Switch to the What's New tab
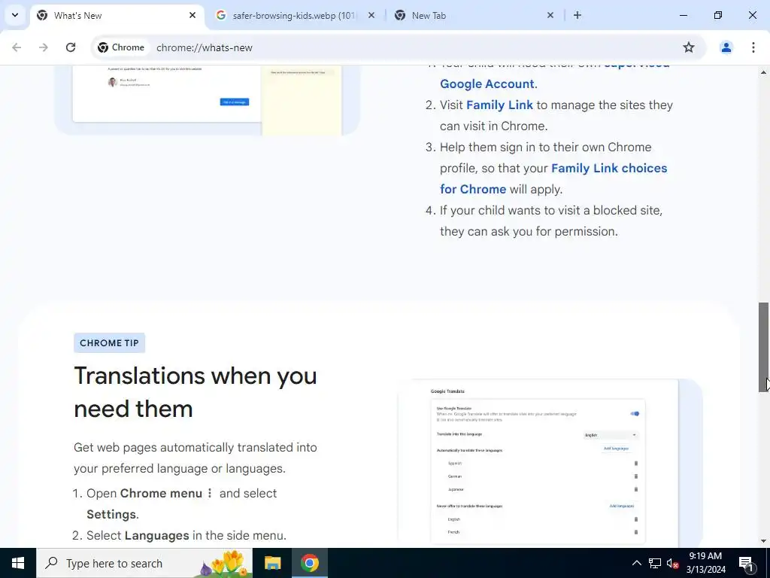Screen dimensions: 770x578 pyautogui.click(x=117, y=15)
